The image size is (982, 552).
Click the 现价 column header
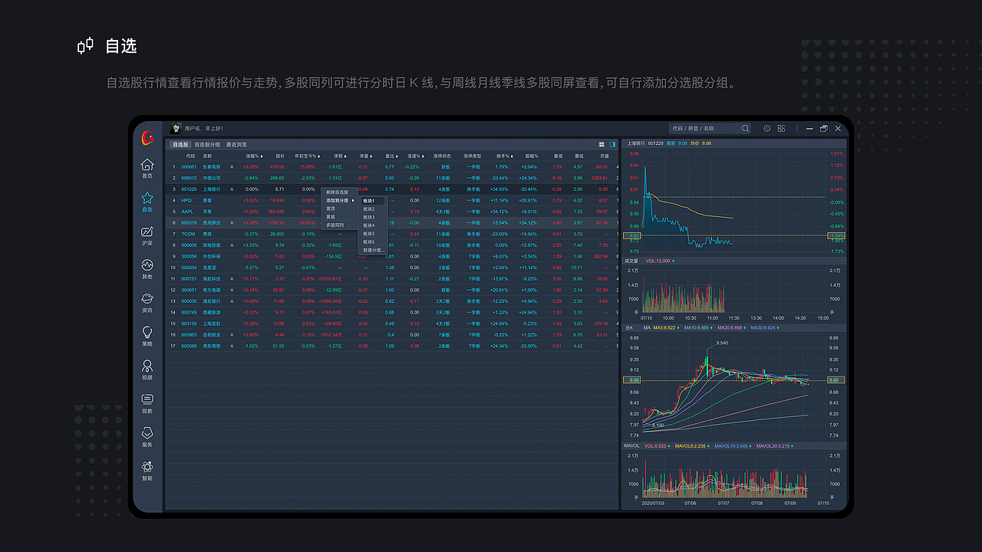point(280,156)
